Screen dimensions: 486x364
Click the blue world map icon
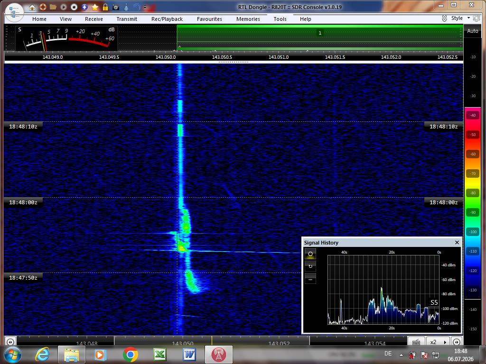[x=137, y=7]
